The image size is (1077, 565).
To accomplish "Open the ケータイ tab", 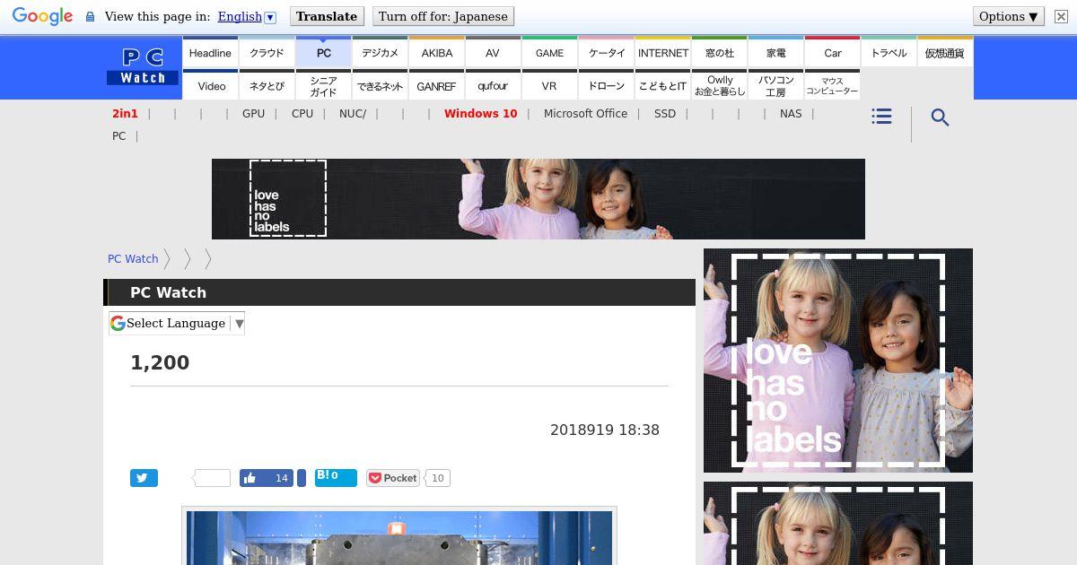I will click(x=606, y=53).
